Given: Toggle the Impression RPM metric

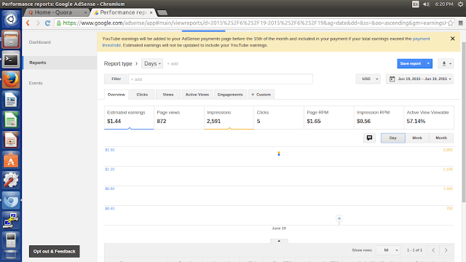Looking at the screenshot, I should pos(379,117).
